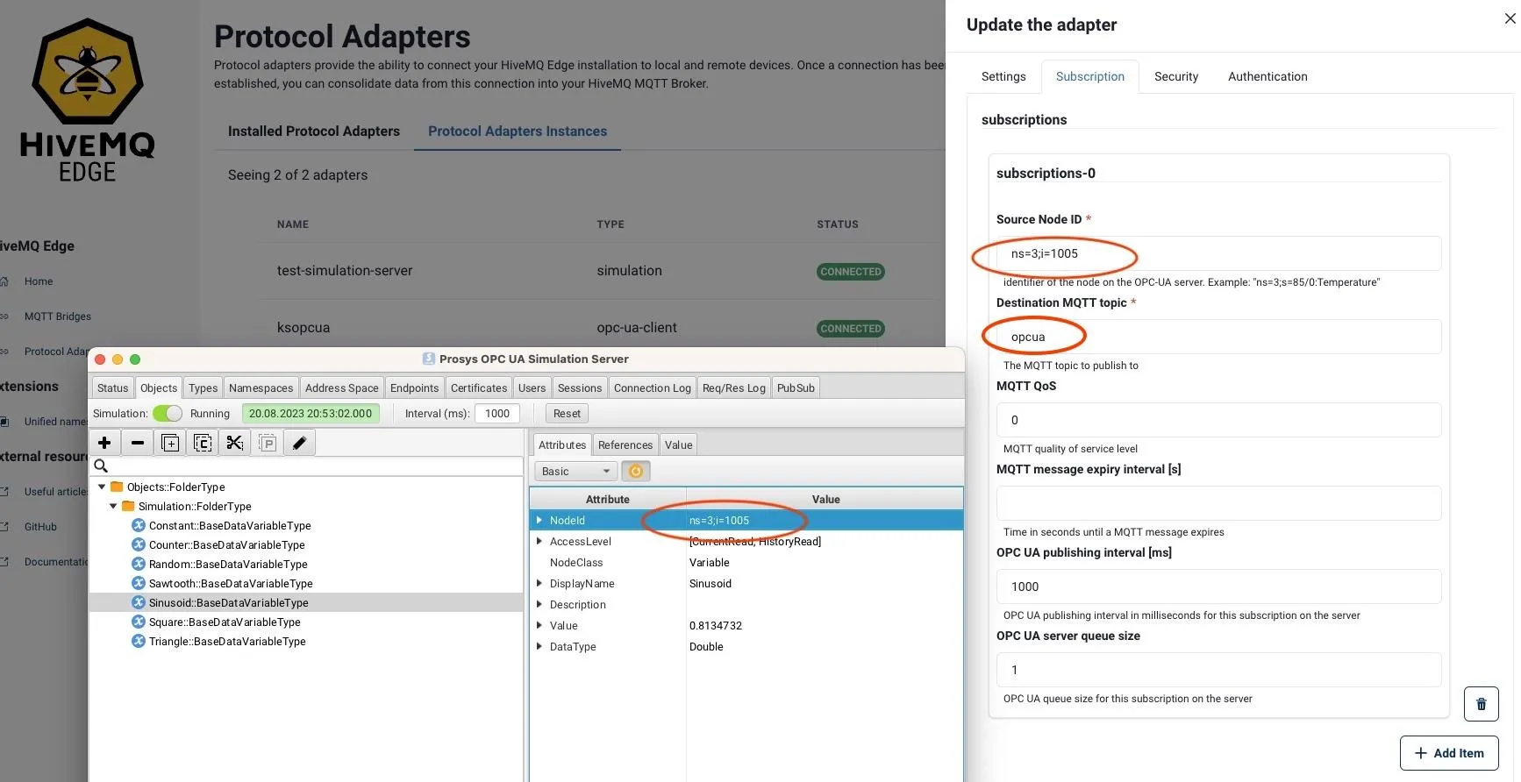This screenshot has width=1521, height=782.
Task: Click the OPC UA publishing interval field
Action: [x=1218, y=586]
